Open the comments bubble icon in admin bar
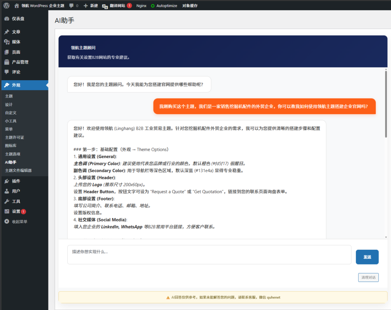This screenshot has width=391, height=310. pos(71,6)
